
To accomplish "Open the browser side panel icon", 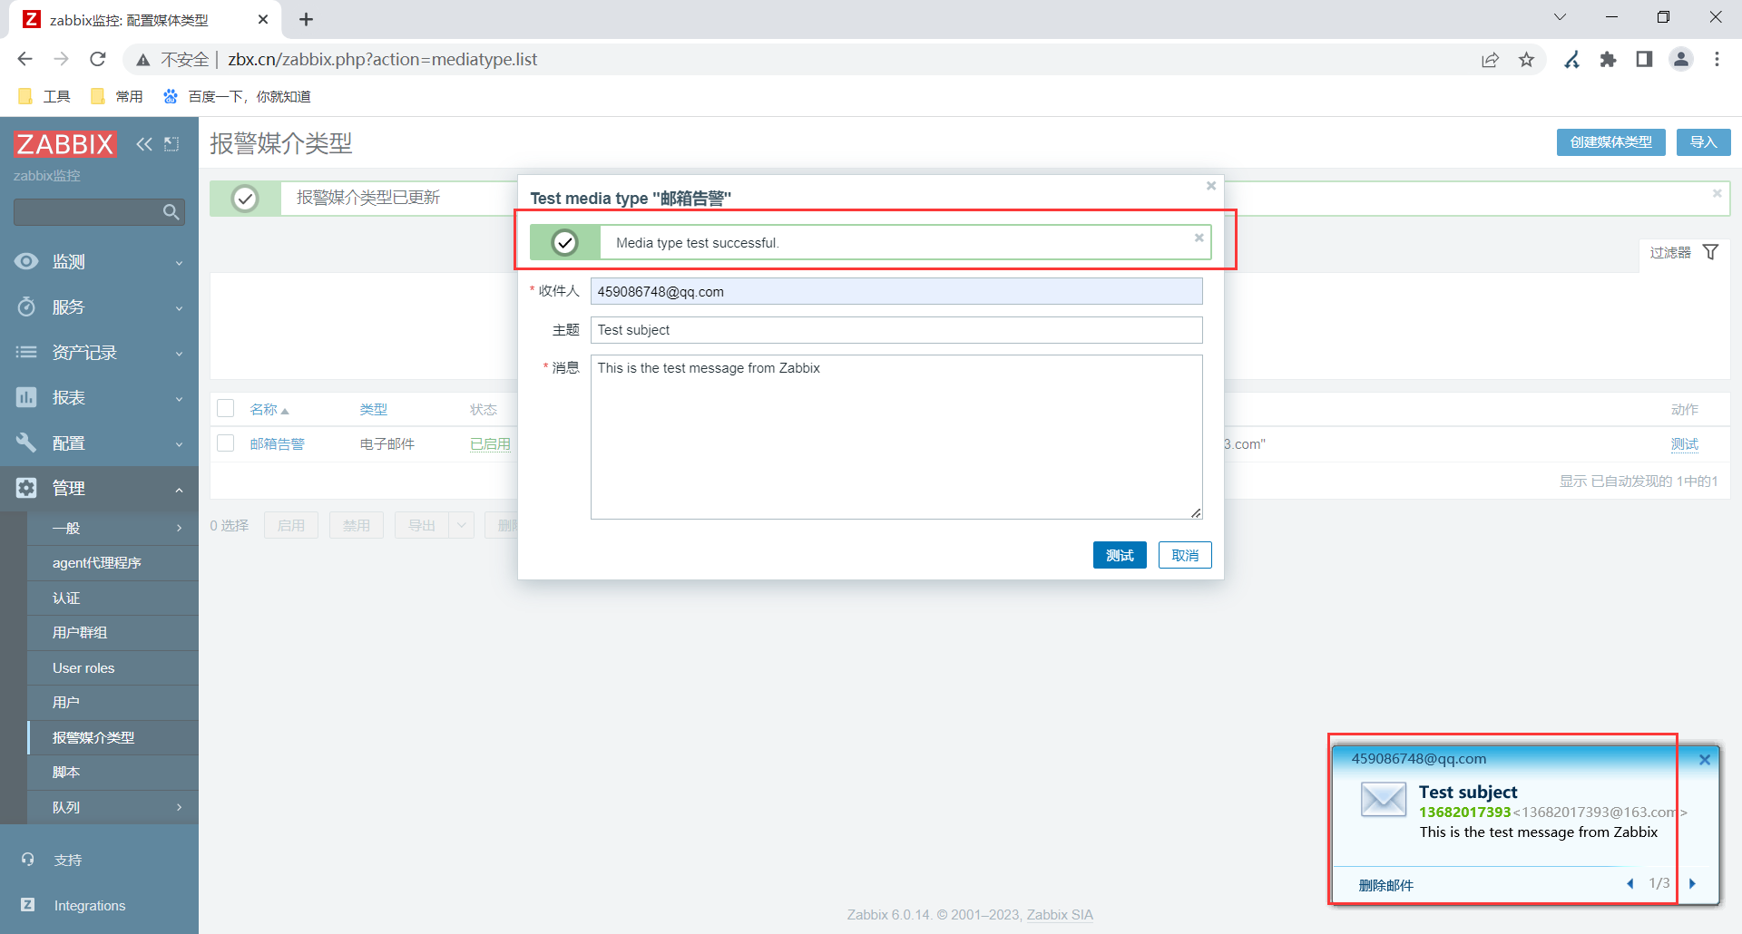I will (x=1644, y=59).
